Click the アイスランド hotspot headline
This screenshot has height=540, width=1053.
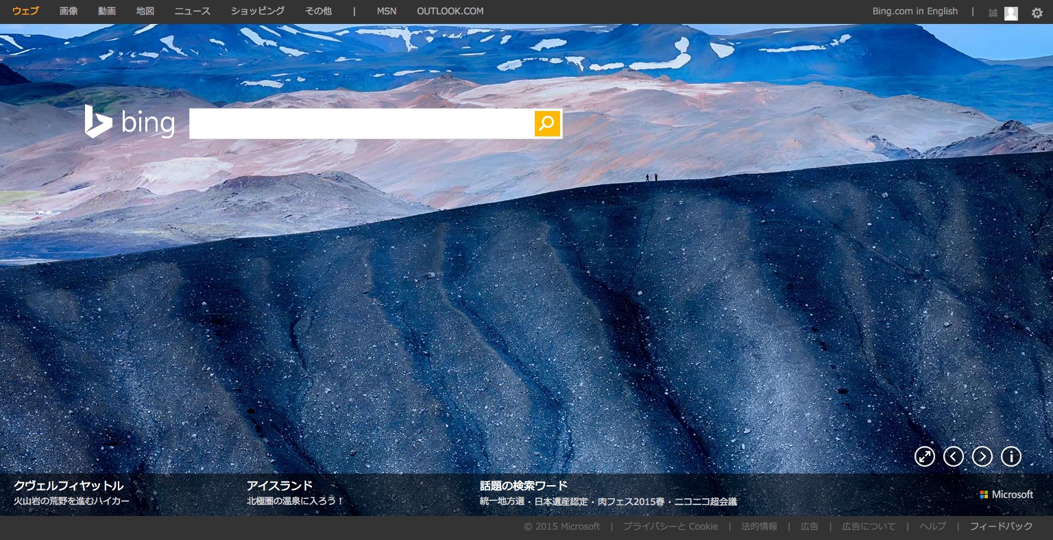click(x=280, y=486)
